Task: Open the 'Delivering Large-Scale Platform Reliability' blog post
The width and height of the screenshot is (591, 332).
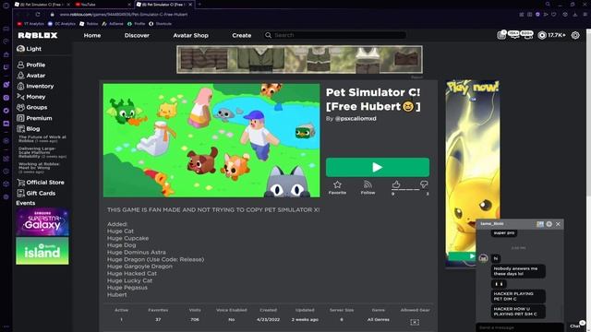Action: coord(42,152)
